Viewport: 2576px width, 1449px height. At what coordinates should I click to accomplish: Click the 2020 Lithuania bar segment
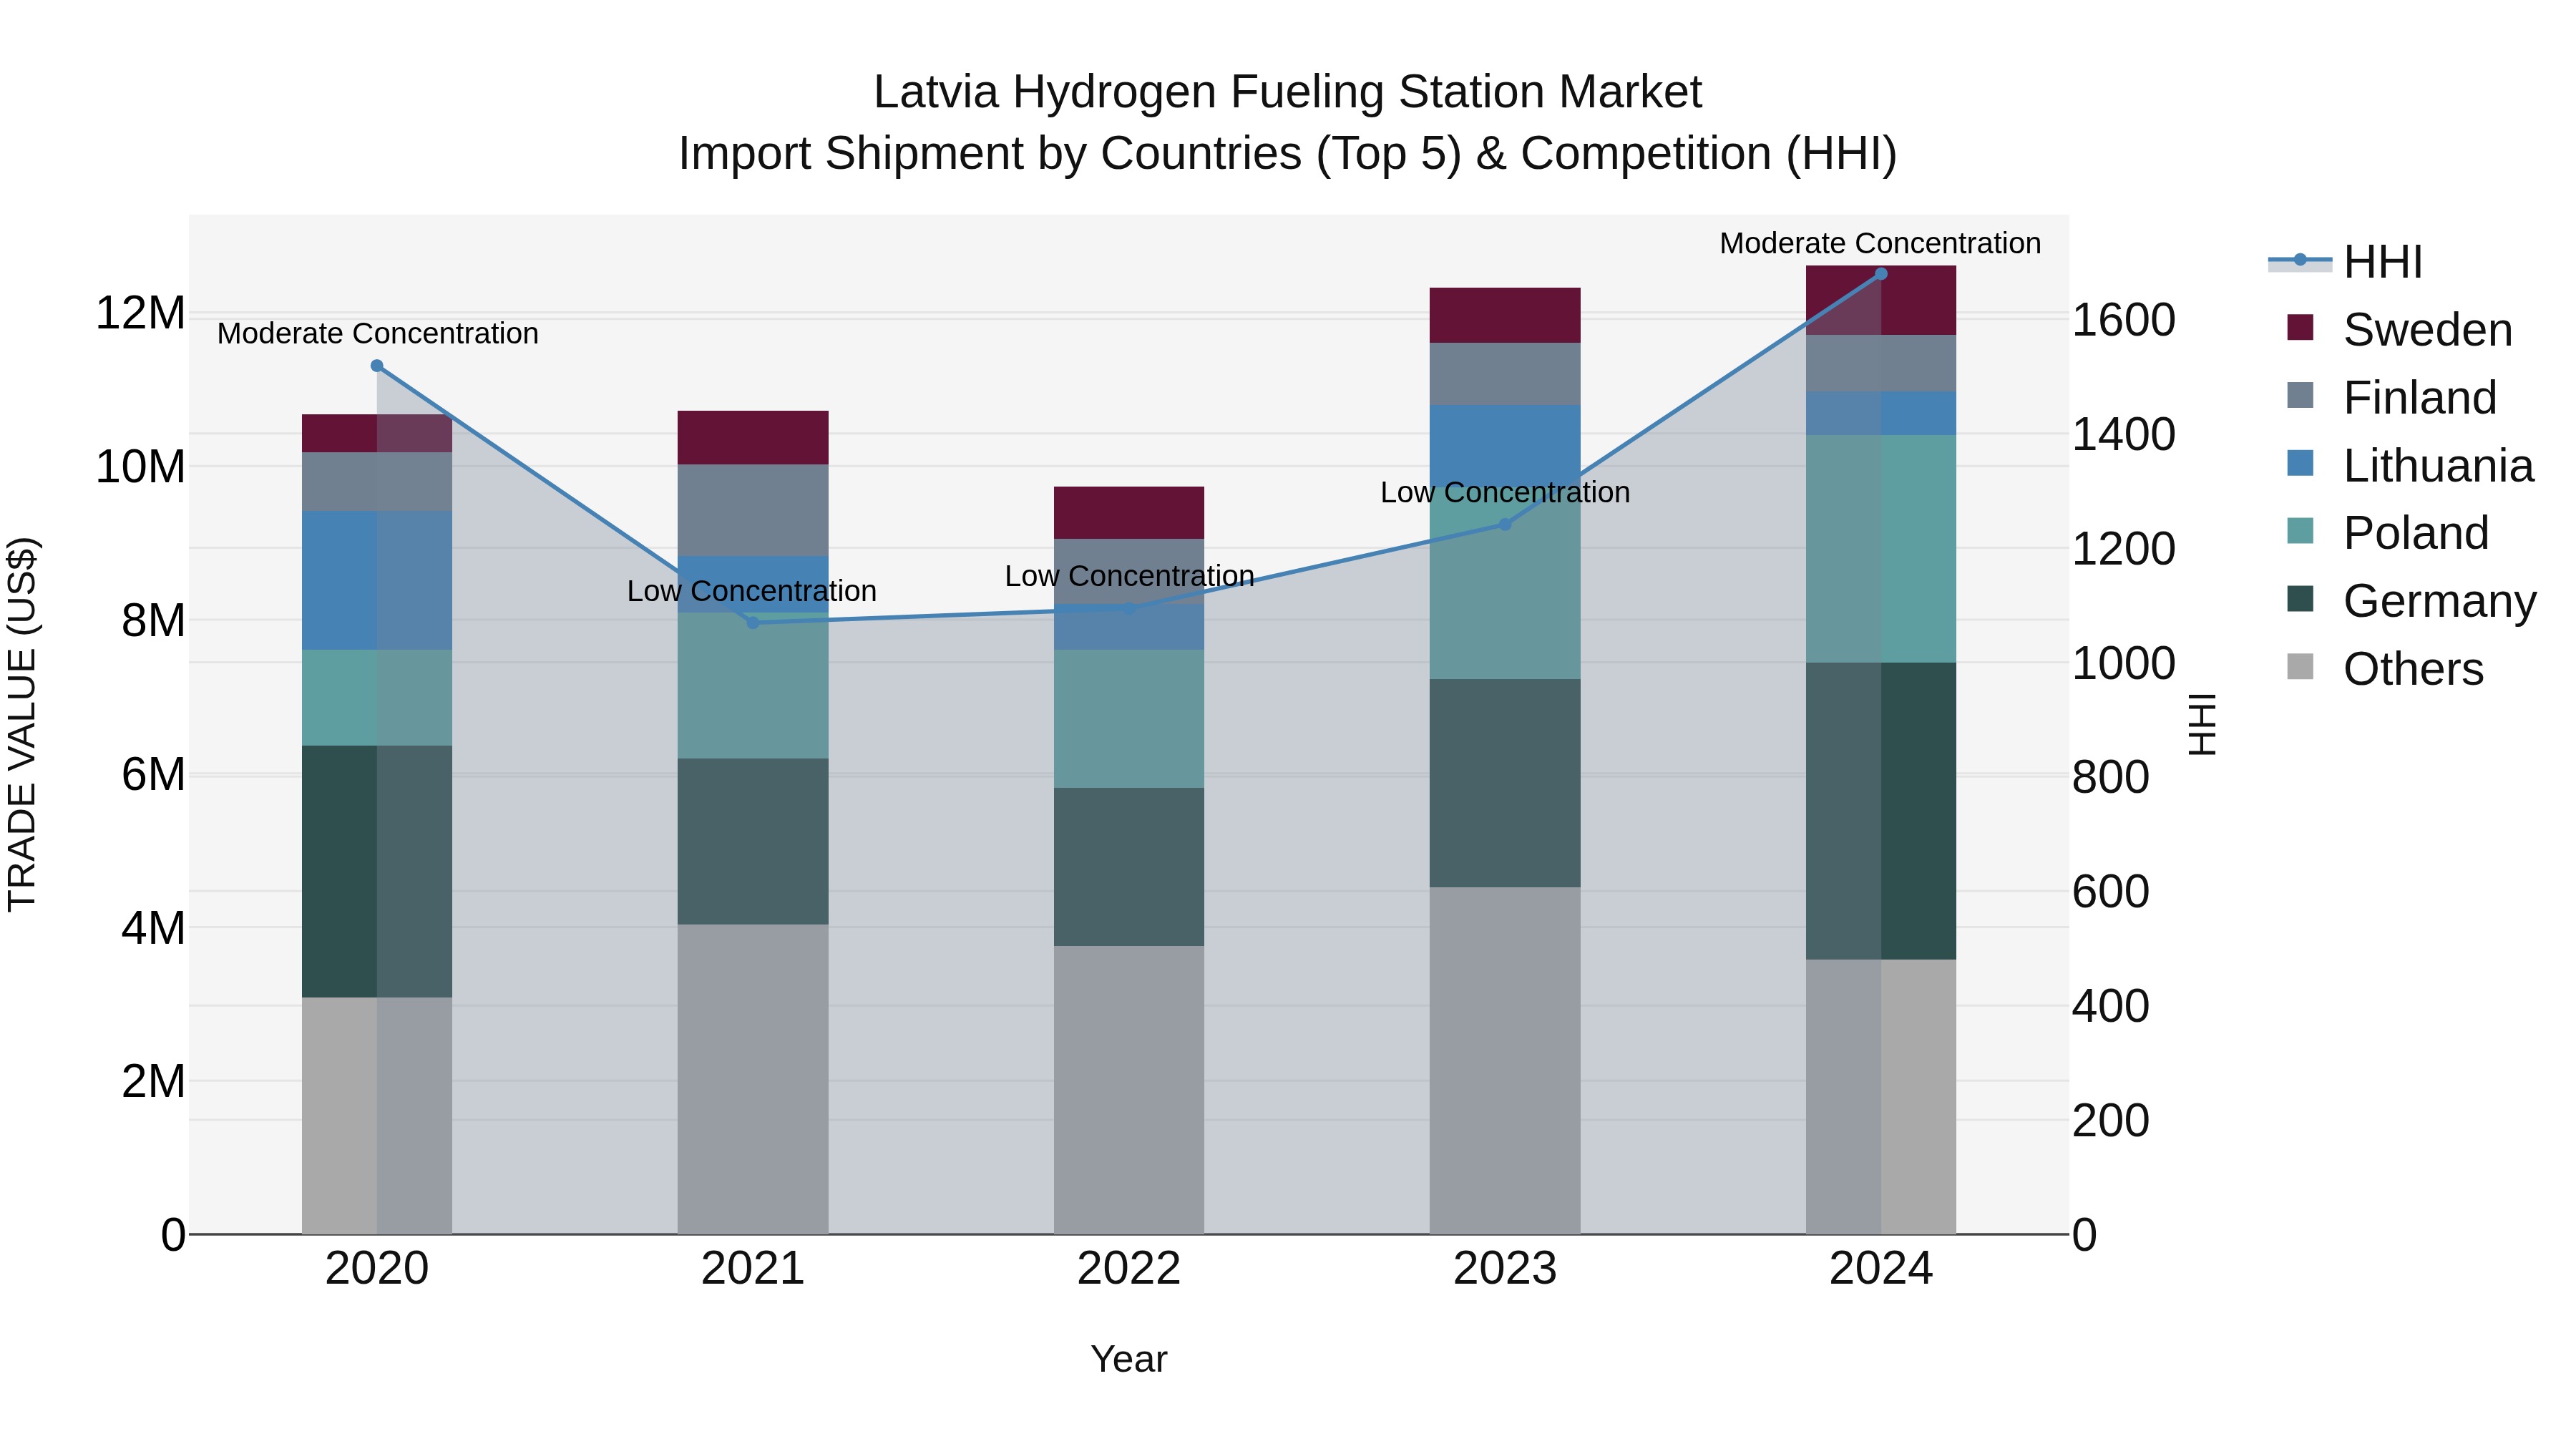(377, 580)
